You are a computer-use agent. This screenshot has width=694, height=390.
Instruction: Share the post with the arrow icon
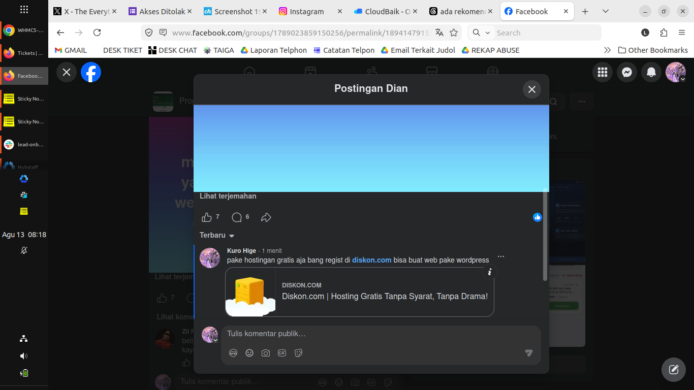coord(266,217)
